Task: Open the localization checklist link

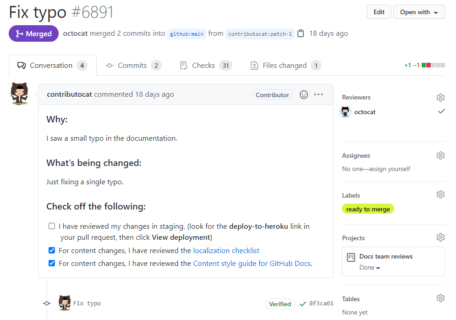Action: [226, 250]
